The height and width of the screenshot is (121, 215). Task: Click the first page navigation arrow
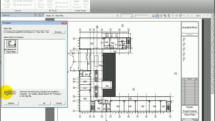coord(188,16)
